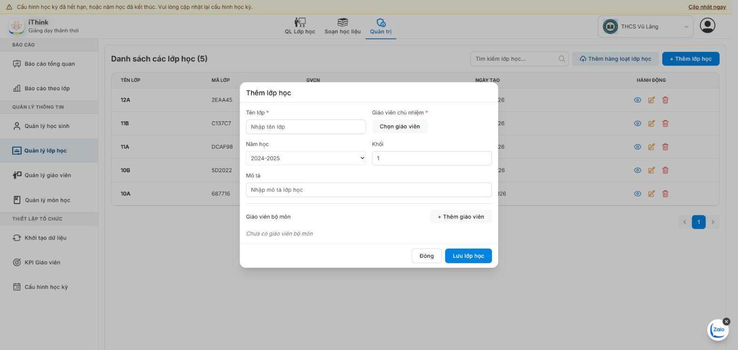View class 10B details eye icon

[x=637, y=170]
